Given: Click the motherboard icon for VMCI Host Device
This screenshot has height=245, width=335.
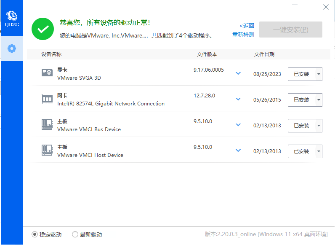Looking at the screenshot, I should 47,151.
